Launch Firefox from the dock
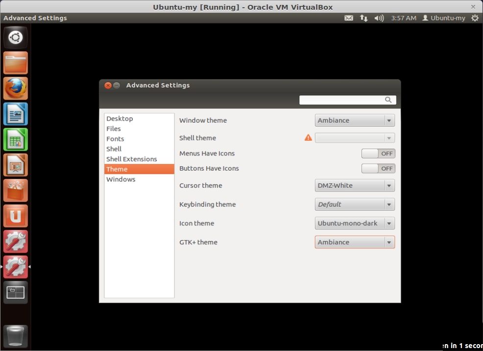The width and height of the screenshot is (483, 351). point(15,88)
